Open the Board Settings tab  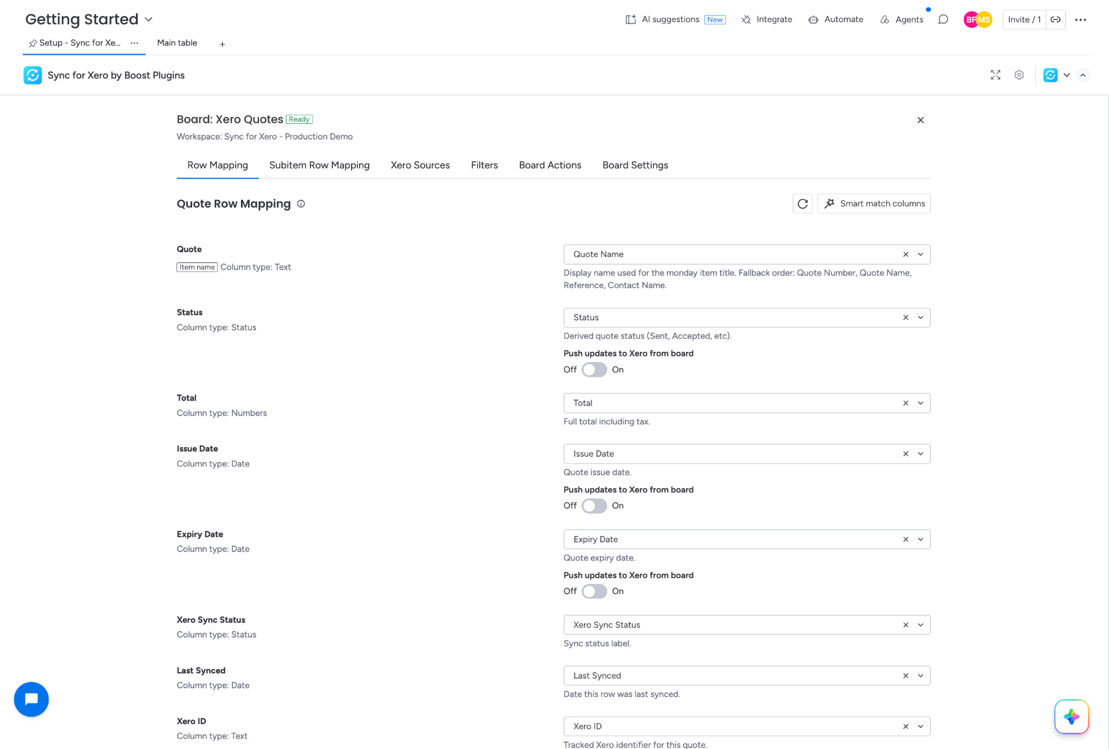(x=635, y=165)
